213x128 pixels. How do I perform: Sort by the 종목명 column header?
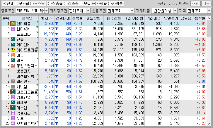[x=27, y=18]
